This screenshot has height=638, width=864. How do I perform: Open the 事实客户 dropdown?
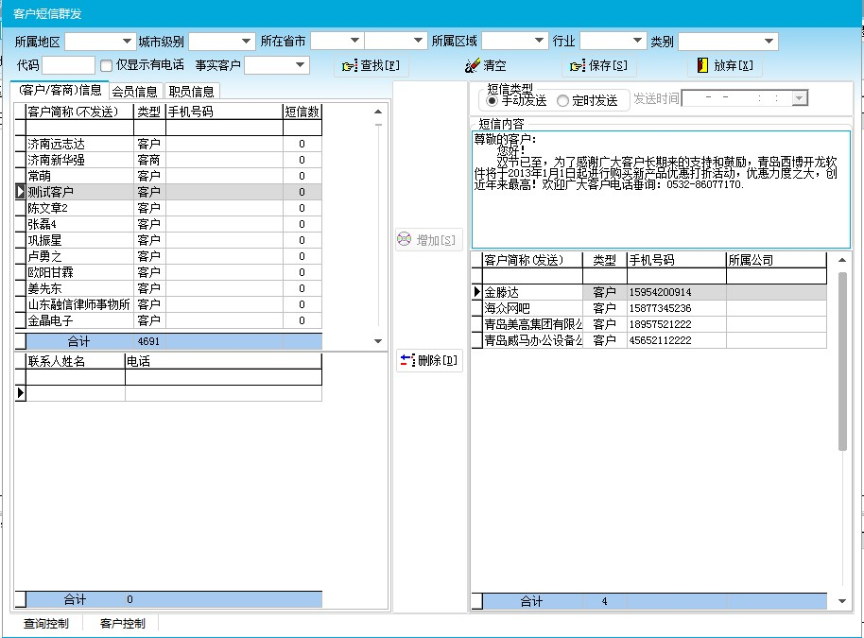coord(301,65)
